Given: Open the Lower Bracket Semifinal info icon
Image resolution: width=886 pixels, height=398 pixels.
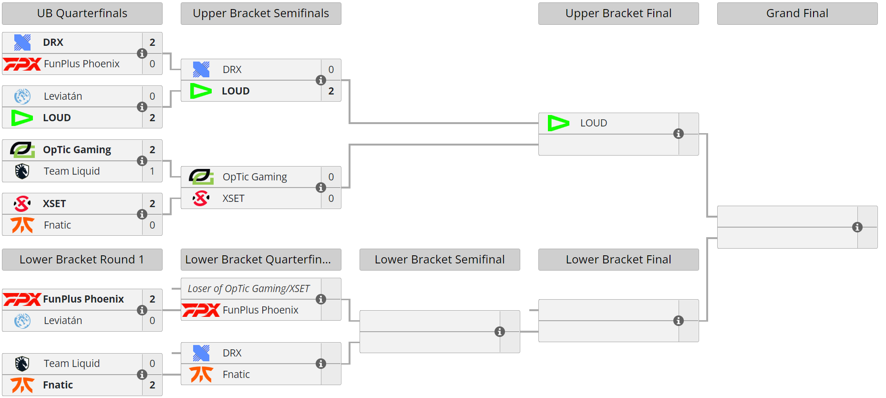Looking at the screenshot, I should [500, 332].
